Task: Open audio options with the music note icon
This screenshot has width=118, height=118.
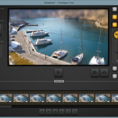Action: point(68,112)
